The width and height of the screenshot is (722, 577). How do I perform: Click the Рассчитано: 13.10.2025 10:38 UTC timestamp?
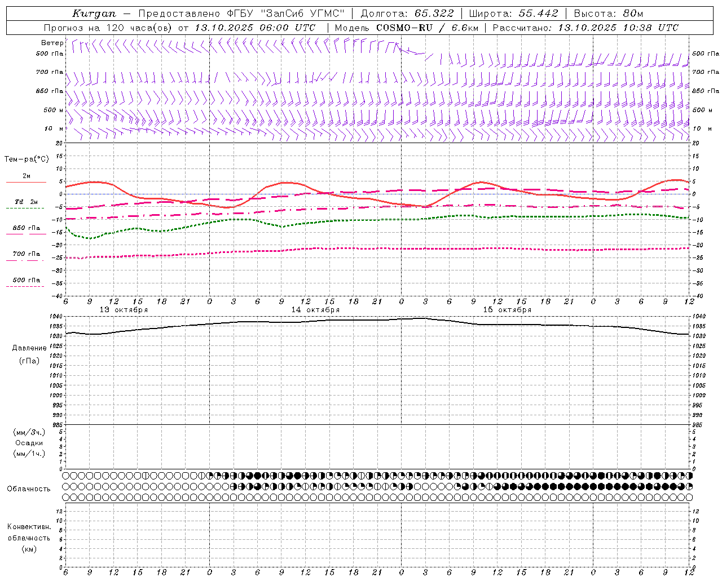585,28
